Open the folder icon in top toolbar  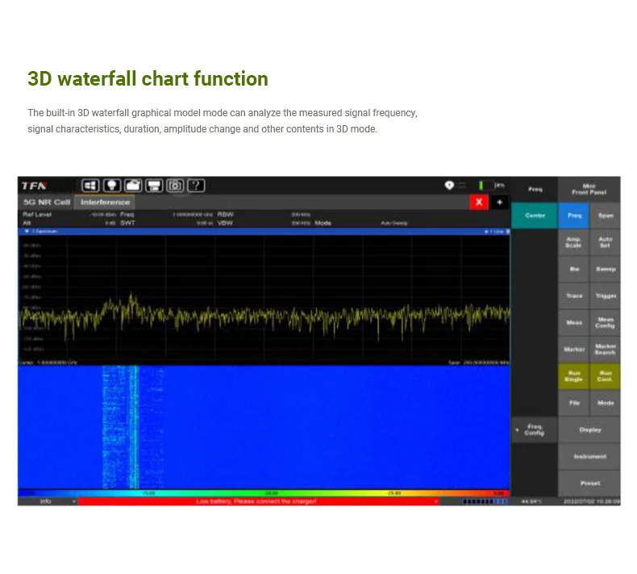point(133,186)
